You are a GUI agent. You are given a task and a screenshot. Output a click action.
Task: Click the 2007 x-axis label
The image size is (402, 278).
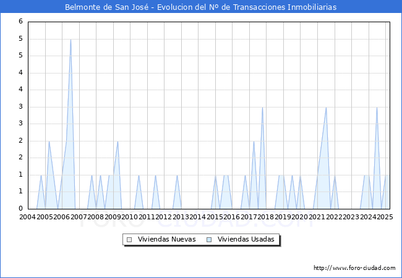coord(79,217)
